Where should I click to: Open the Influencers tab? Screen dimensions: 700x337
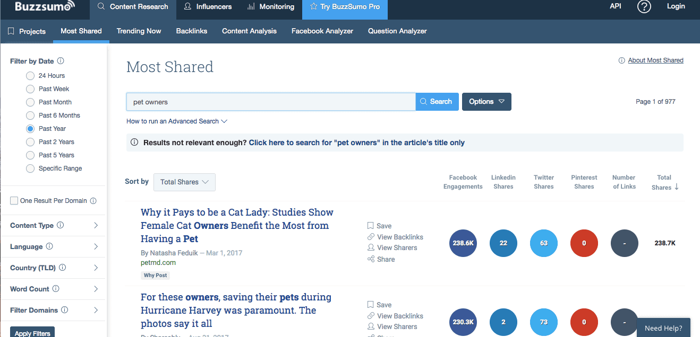208,7
